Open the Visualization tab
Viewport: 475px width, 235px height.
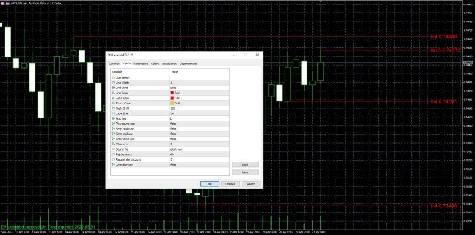169,63
